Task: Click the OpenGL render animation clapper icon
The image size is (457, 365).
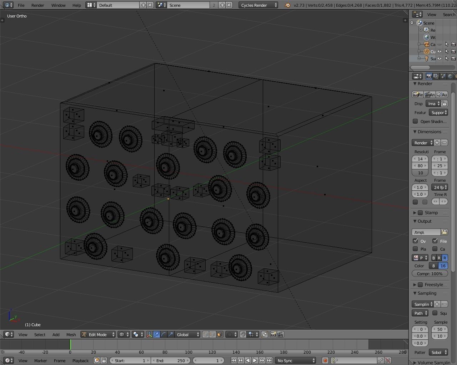Action: (x=280, y=334)
